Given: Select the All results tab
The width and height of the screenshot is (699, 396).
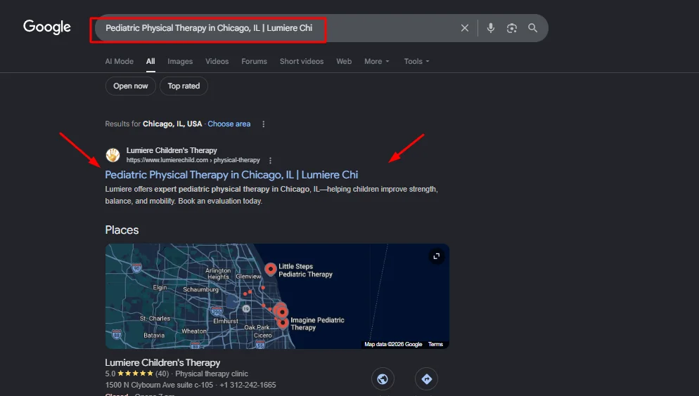Looking at the screenshot, I should [x=150, y=61].
